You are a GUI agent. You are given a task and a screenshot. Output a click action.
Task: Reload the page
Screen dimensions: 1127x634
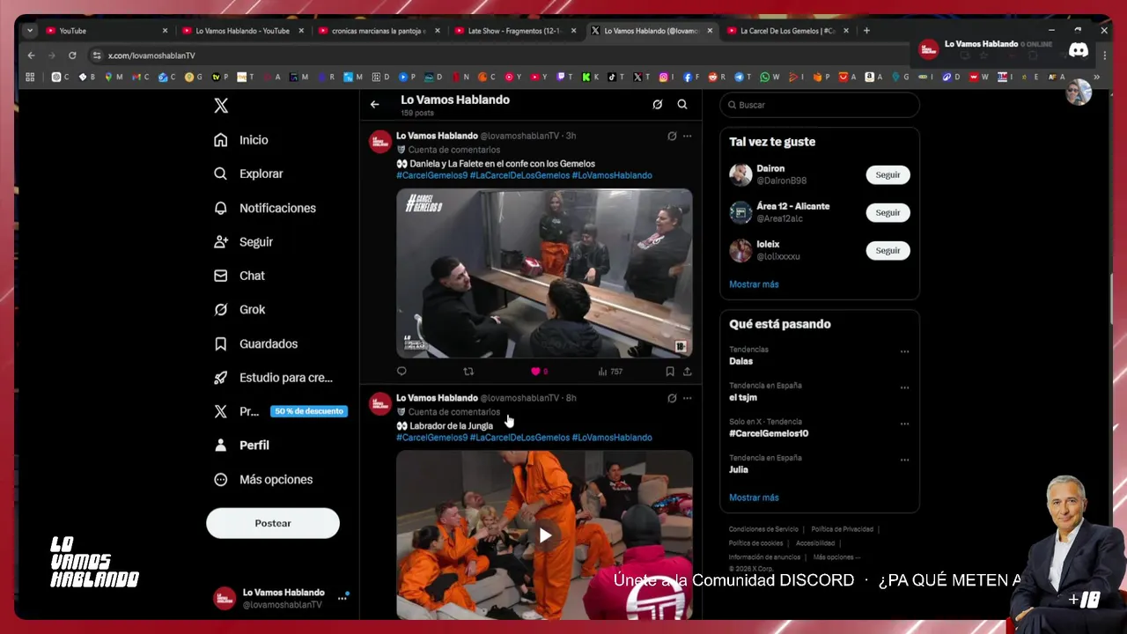pyautogui.click(x=72, y=55)
